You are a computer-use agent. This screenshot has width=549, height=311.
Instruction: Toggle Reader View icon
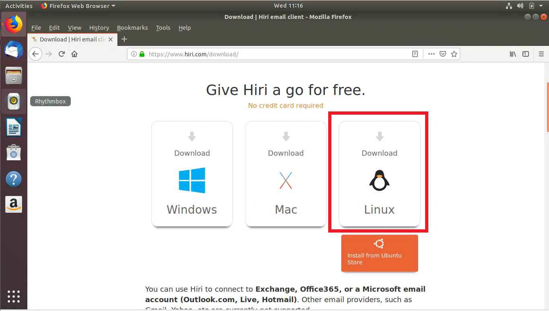415,54
